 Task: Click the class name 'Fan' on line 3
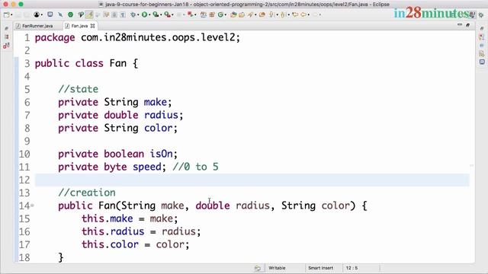tap(118, 63)
